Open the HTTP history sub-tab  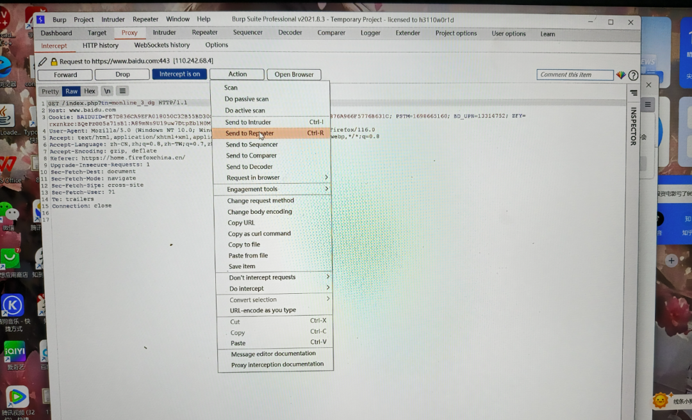pos(101,45)
